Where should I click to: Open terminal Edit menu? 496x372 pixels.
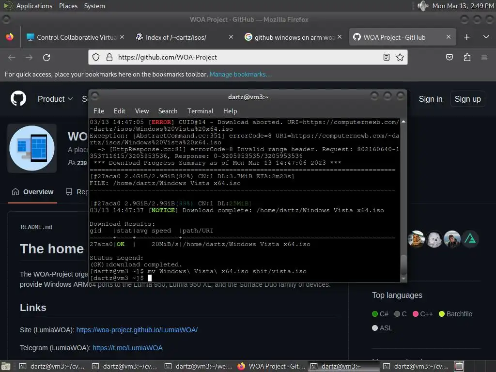(120, 111)
